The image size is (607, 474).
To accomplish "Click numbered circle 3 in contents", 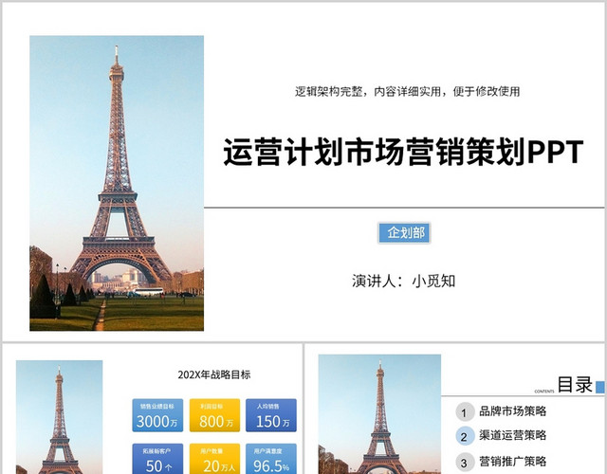I will pos(465,462).
